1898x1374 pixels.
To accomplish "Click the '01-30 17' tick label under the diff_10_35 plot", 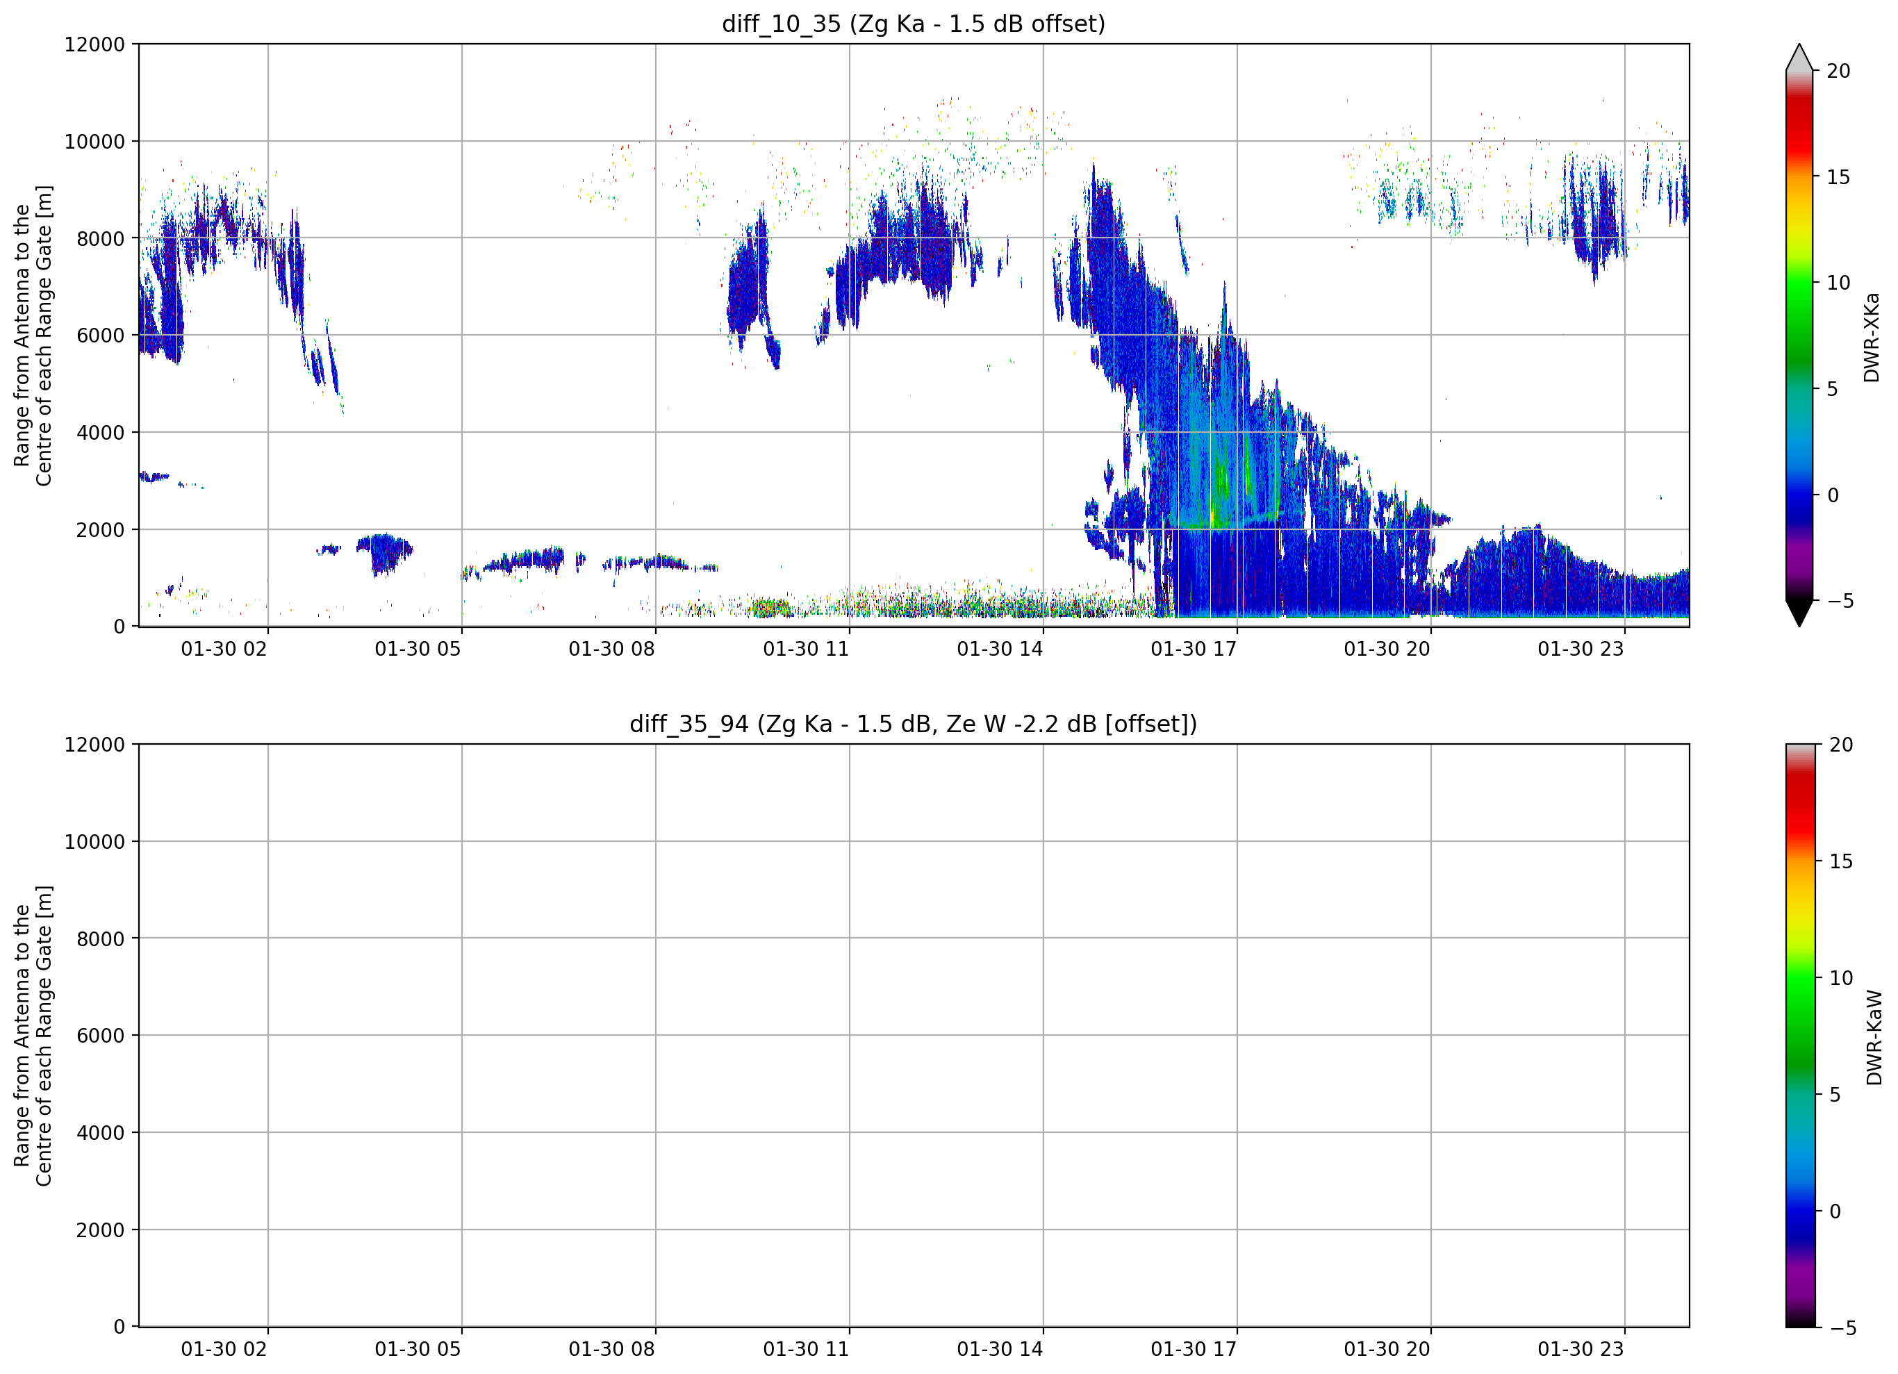I will pos(1194,649).
